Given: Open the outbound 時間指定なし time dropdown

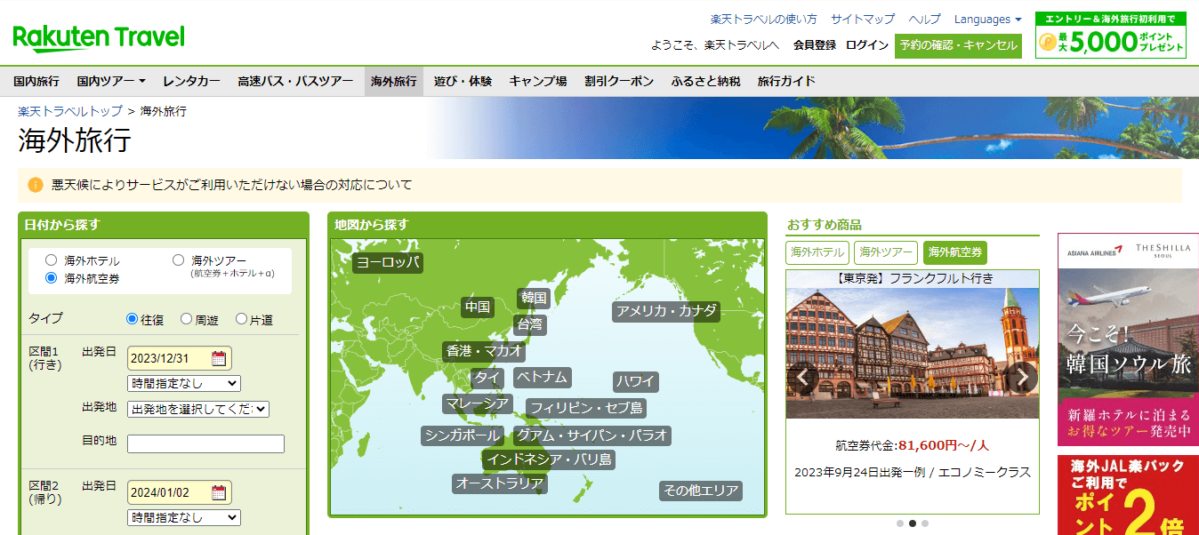Looking at the screenshot, I should coord(184,383).
